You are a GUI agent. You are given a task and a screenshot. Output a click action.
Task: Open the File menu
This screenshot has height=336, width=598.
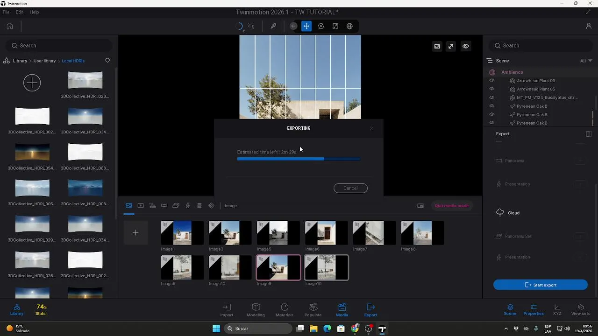tap(6, 12)
